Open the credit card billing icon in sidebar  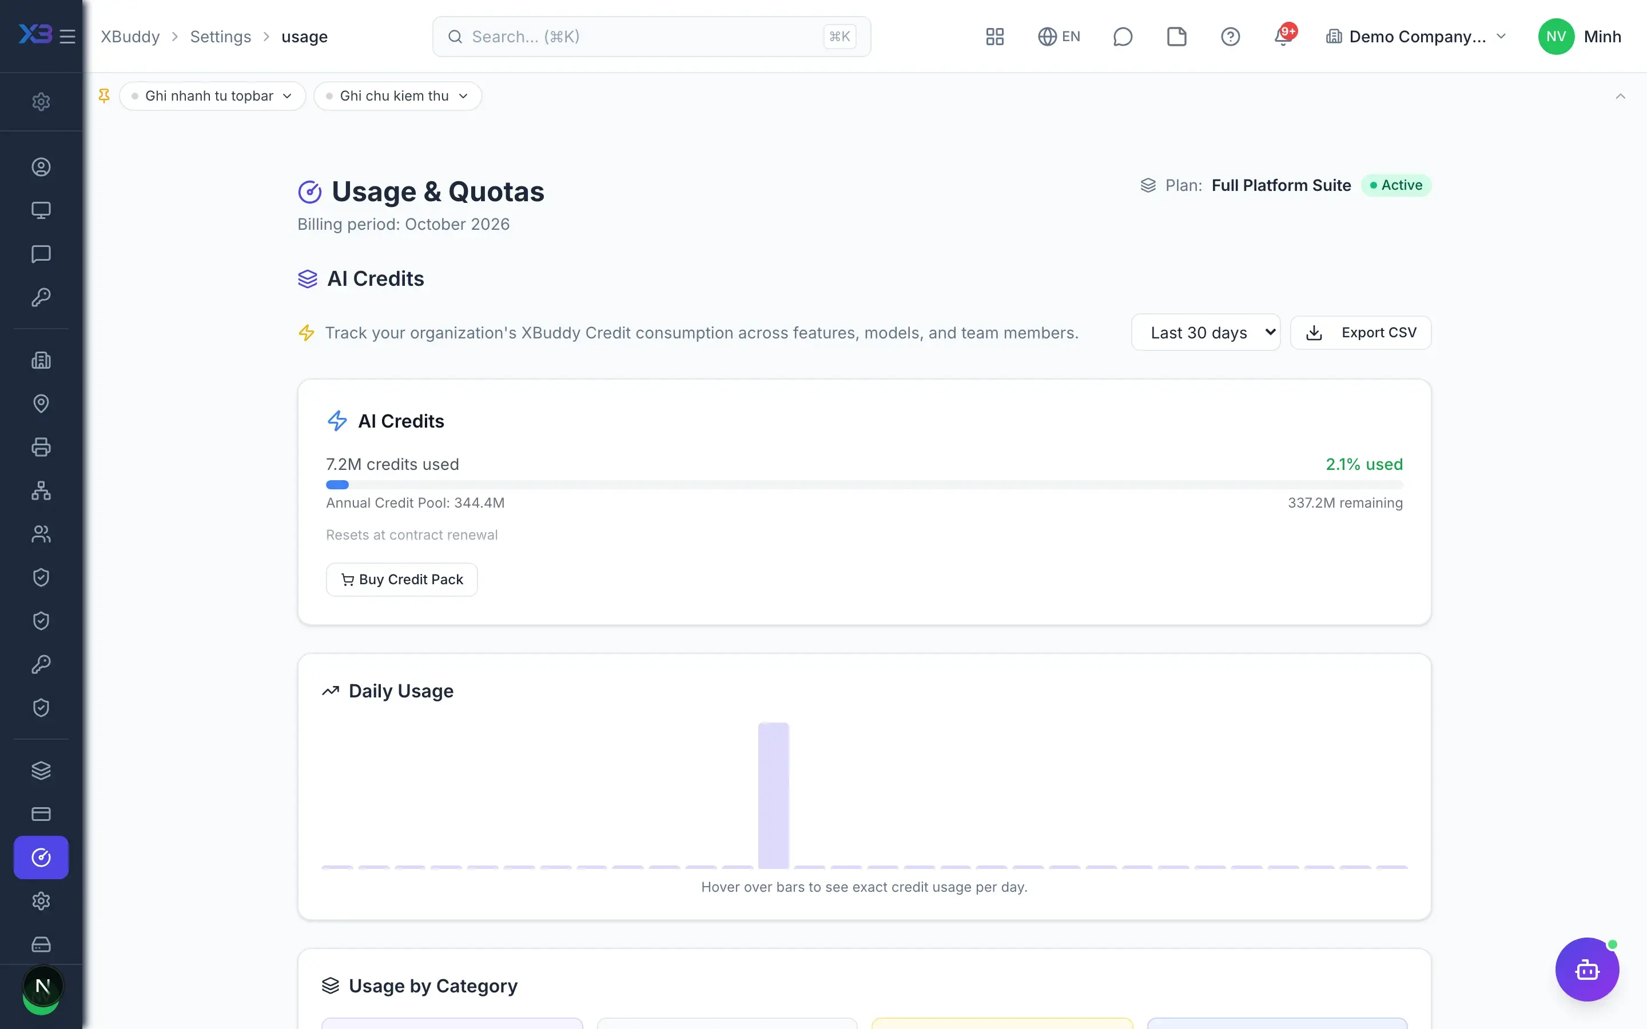(41, 814)
